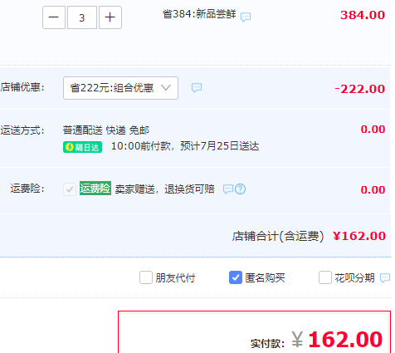The image size is (395, 353).
Task: Click the comment icon next to 花呗分期
Action: coord(385,277)
